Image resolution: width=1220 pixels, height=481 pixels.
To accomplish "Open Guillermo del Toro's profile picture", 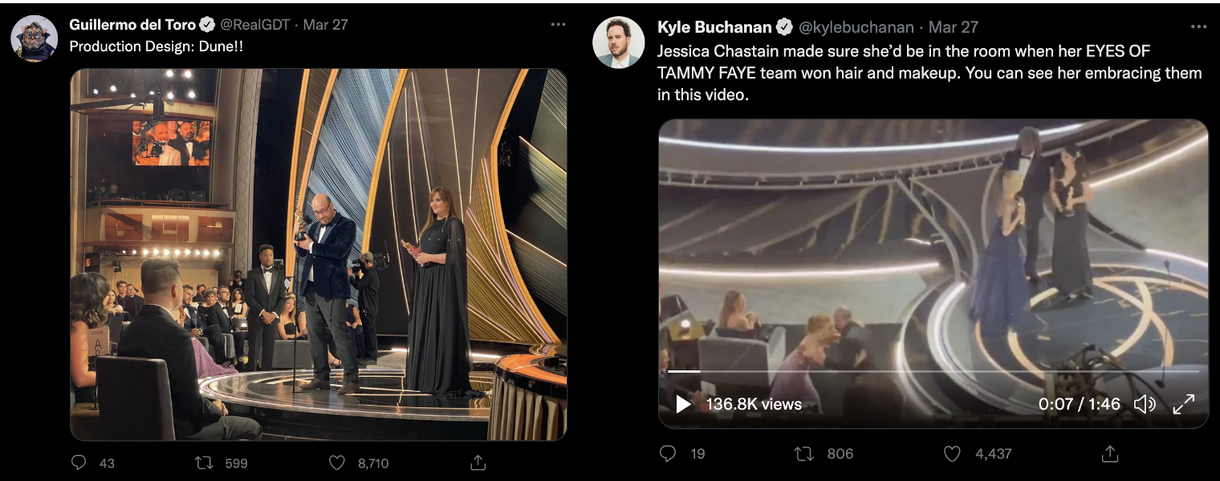I will pyautogui.click(x=35, y=38).
